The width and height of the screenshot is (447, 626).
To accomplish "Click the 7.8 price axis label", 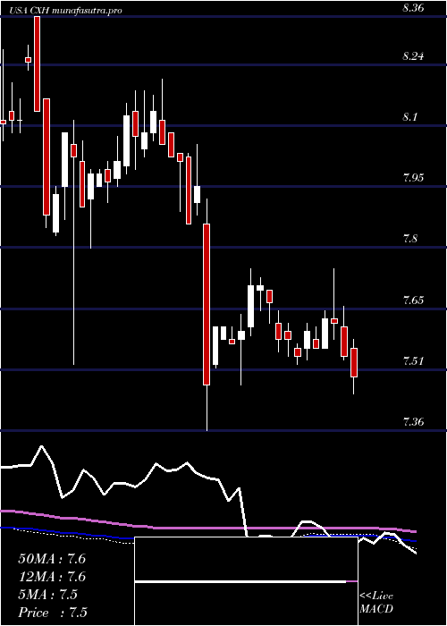I will tap(410, 239).
